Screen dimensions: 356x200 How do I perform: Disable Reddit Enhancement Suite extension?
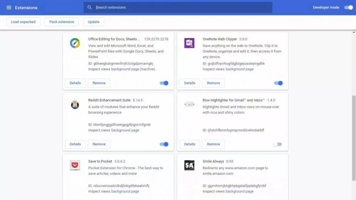coord(164,144)
